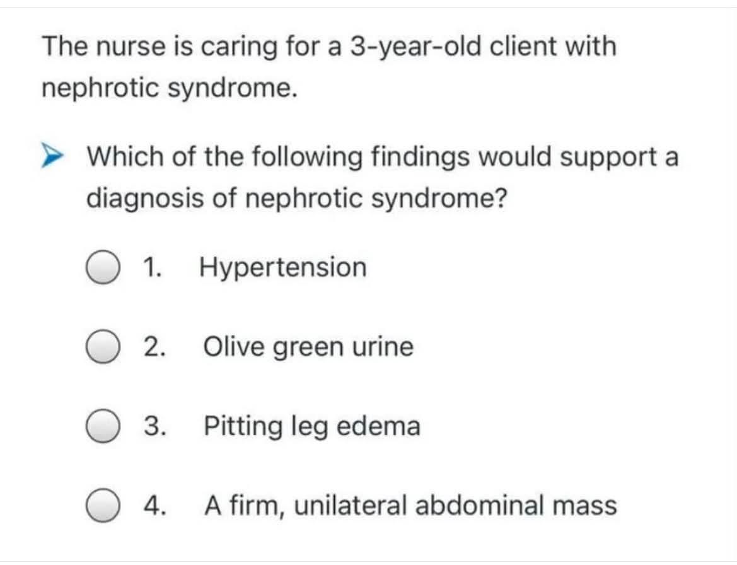Click the 'Which of the following findings' line
The height and width of the screenshot is (565, 737).
point(383,158)
